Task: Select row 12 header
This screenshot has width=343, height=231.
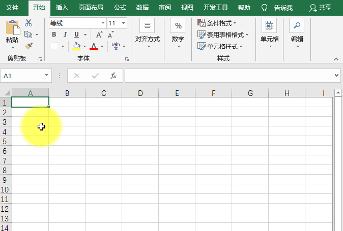Action: point(6,209)
